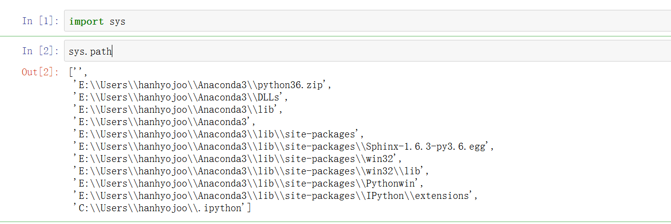Click the python36.zip path line in output
Image resolution: width=671 pixels, height=224 pixels.
pyautogui.click(x=202, y=85)
